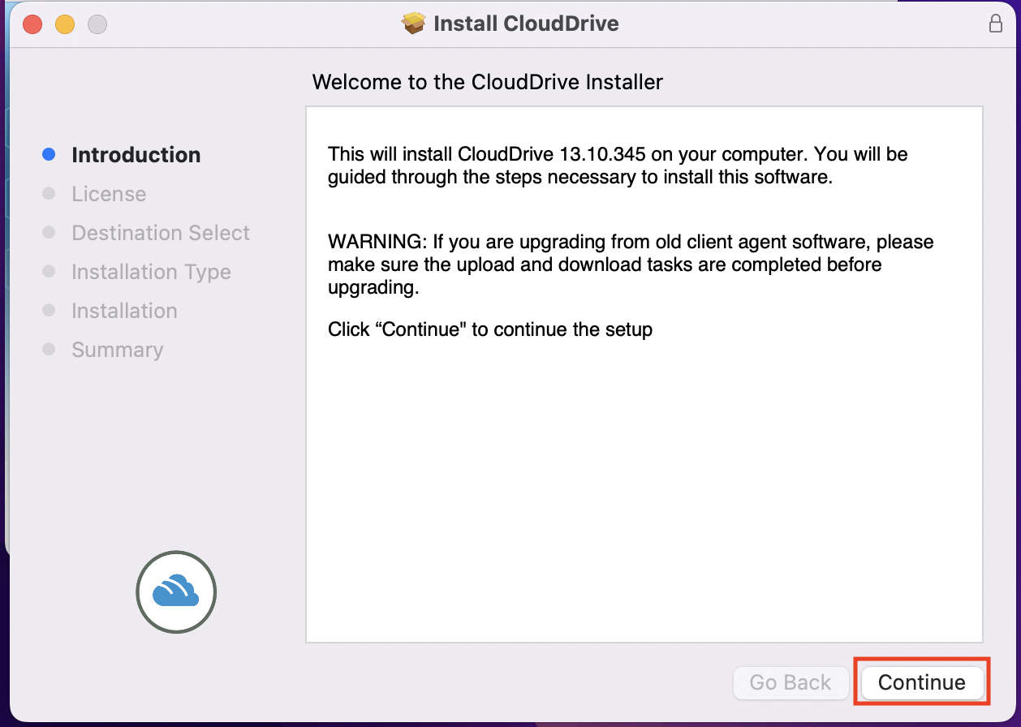Click the package icon beside Install CloudDrive
The height and width of the screenshot is (727, 1021).
pos(414,24)
